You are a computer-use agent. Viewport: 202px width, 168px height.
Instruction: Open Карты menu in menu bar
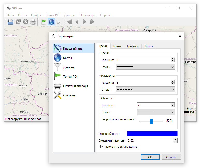pyautogui.click(x=23, y=15)
